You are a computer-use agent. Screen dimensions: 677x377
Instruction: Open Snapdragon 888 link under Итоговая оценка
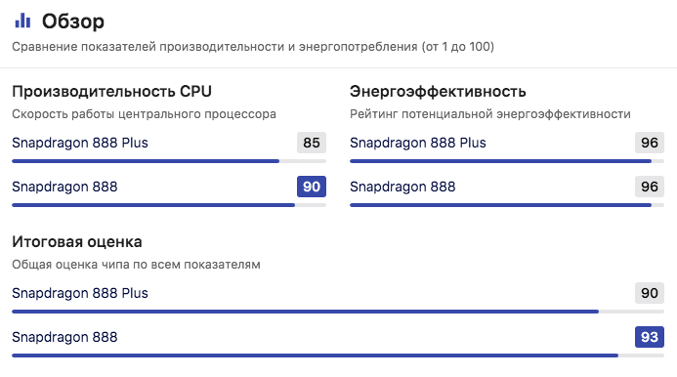click(x=64, y=337)
